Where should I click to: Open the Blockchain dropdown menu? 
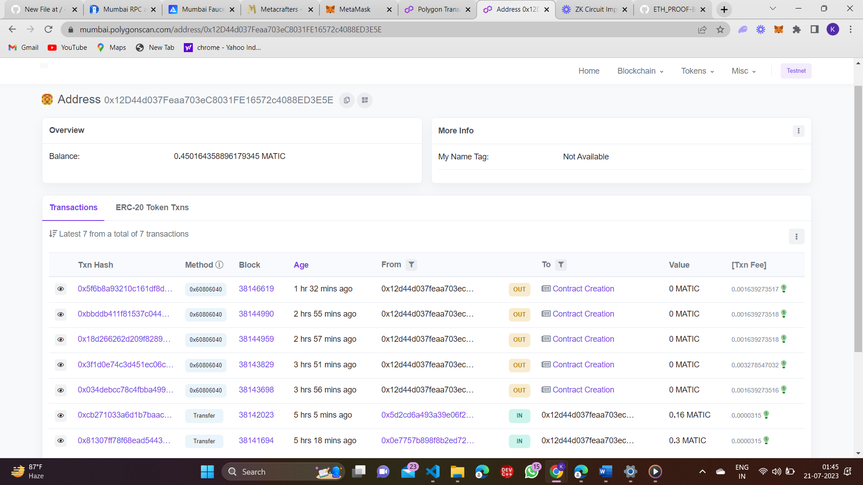640,71
